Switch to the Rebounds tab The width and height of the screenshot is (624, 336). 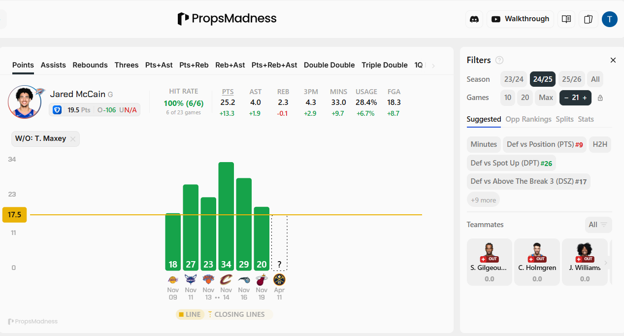tap(90, 65)
